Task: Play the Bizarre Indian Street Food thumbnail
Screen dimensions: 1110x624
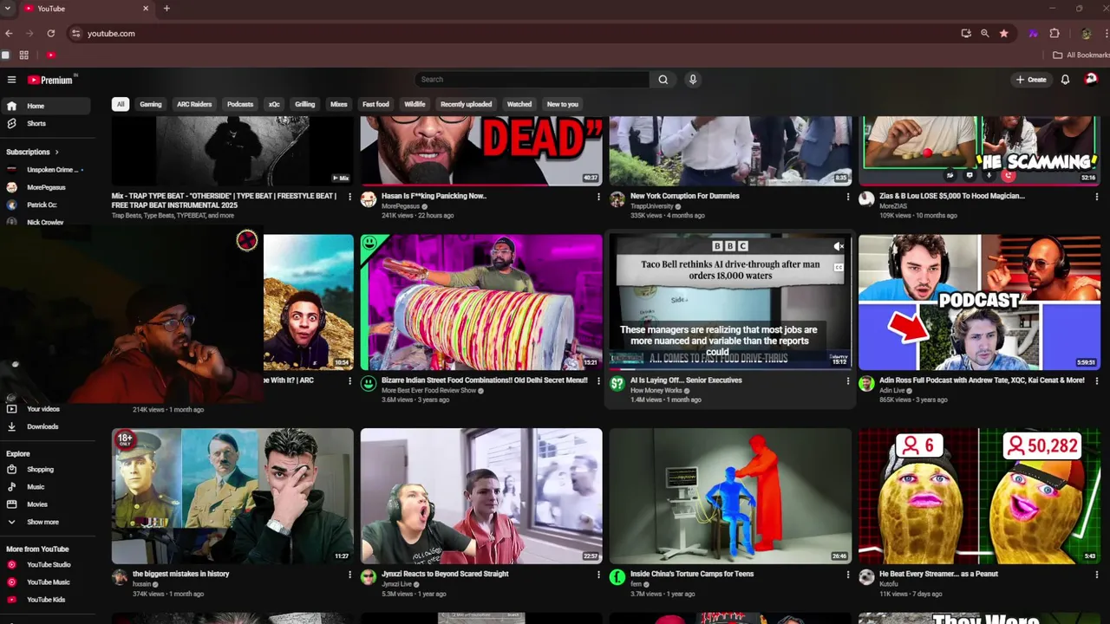Action: 481,302
